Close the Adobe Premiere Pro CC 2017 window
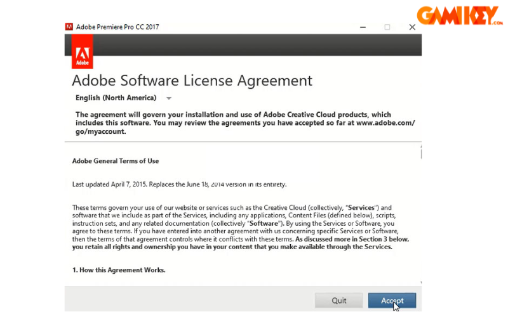Screen dimensions: 508x317 coord(411,27)
